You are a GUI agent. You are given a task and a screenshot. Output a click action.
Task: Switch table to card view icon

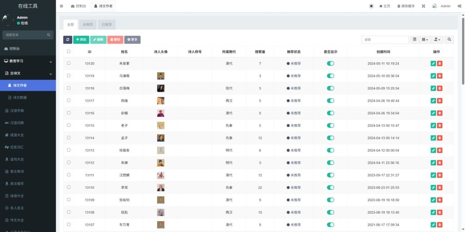(415, 40)
